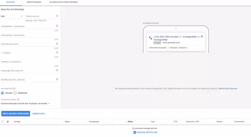The image size is (251, 137).
Task: Open help icon for Bestätigungs-URL
Action: pos(57,79)
